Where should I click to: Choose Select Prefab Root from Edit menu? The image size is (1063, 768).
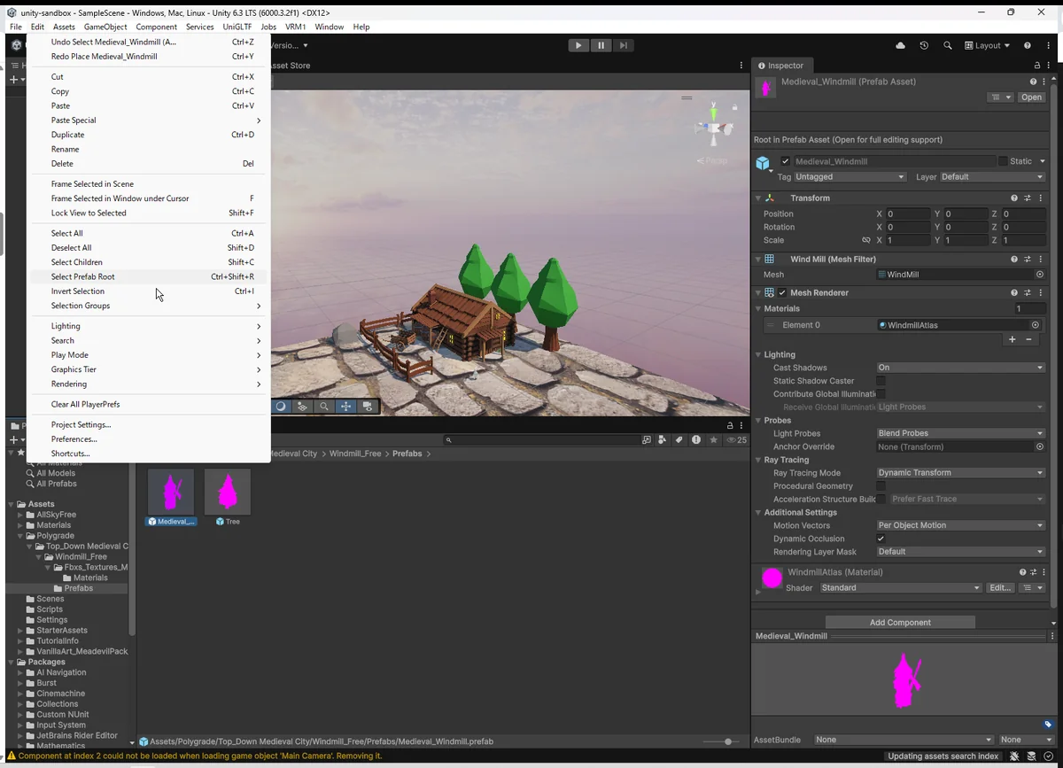tap(82, 276)
